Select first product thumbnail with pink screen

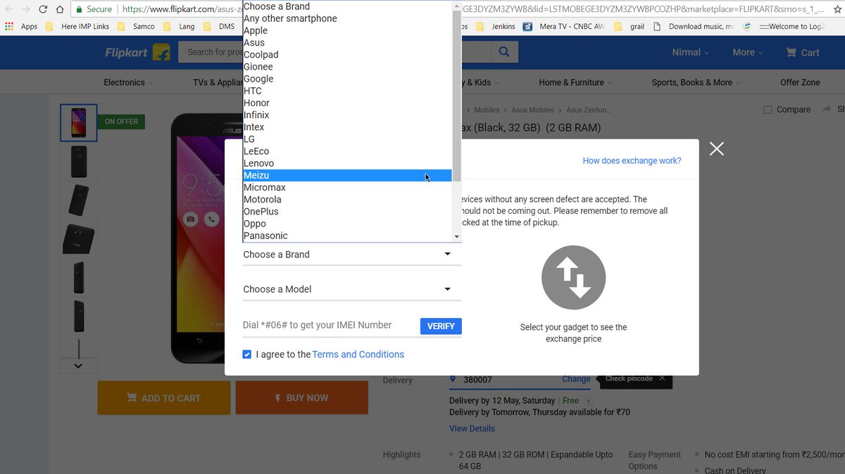pos(78,123)
